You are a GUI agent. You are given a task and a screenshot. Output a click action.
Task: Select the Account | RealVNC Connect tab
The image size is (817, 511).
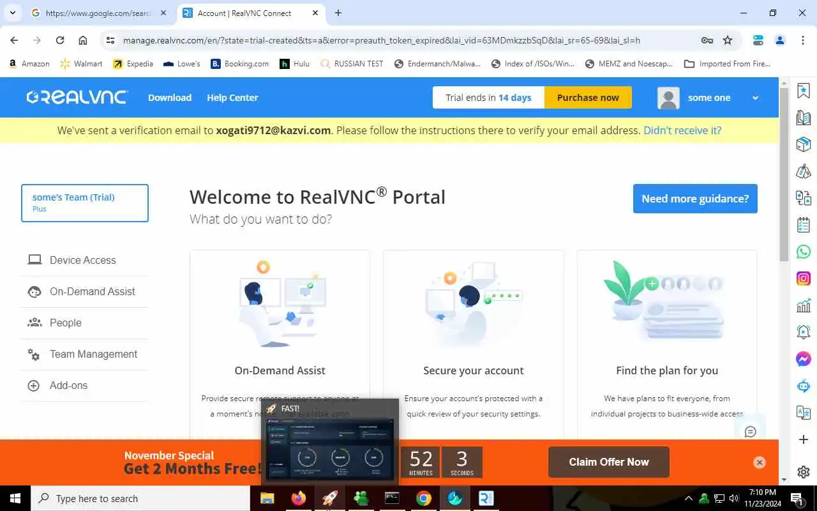point(250,13)
